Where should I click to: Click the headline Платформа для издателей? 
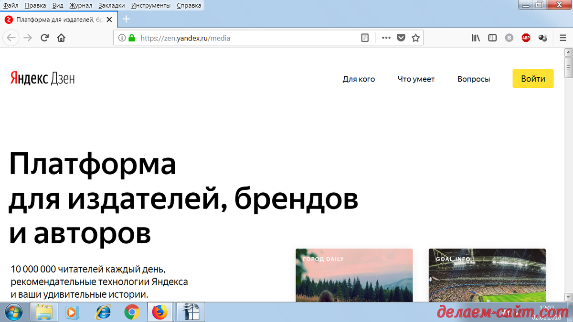[x=183, y=198]
